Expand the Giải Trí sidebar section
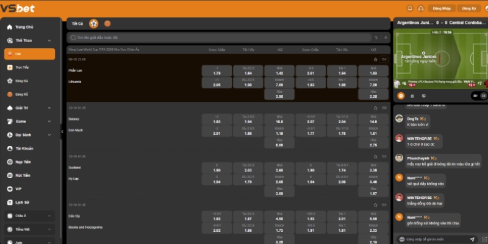 (x=32, y=107)
